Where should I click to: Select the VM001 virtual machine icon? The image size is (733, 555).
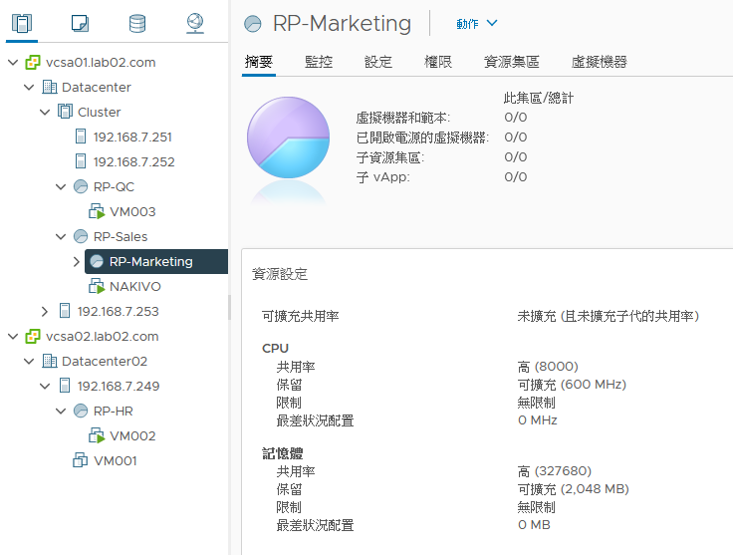click(81, 460)
